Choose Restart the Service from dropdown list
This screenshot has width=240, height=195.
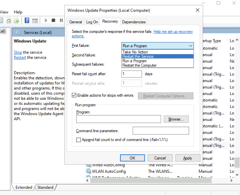pyautogui.click(x=138, y=56)
